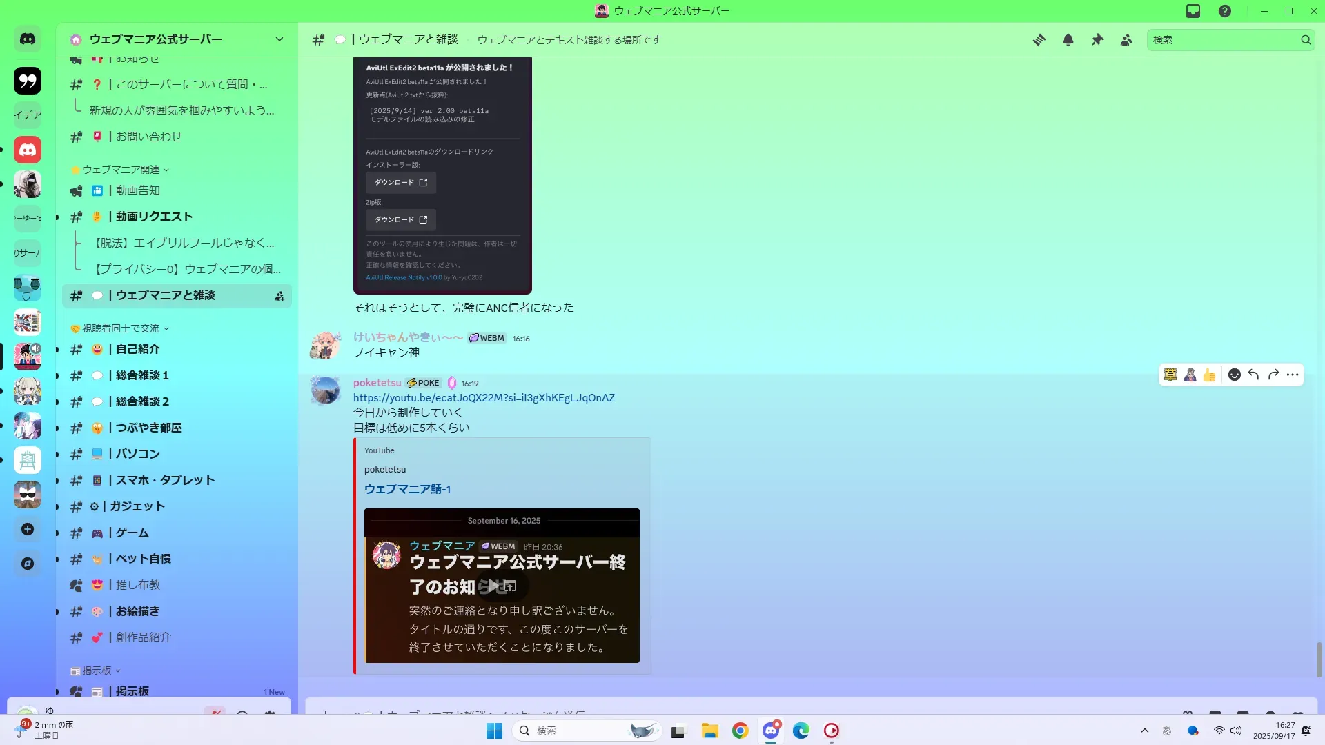Open the Threads icon in channel header
This screenshot has height=745, width=1325.
(x=1039, y=40)
